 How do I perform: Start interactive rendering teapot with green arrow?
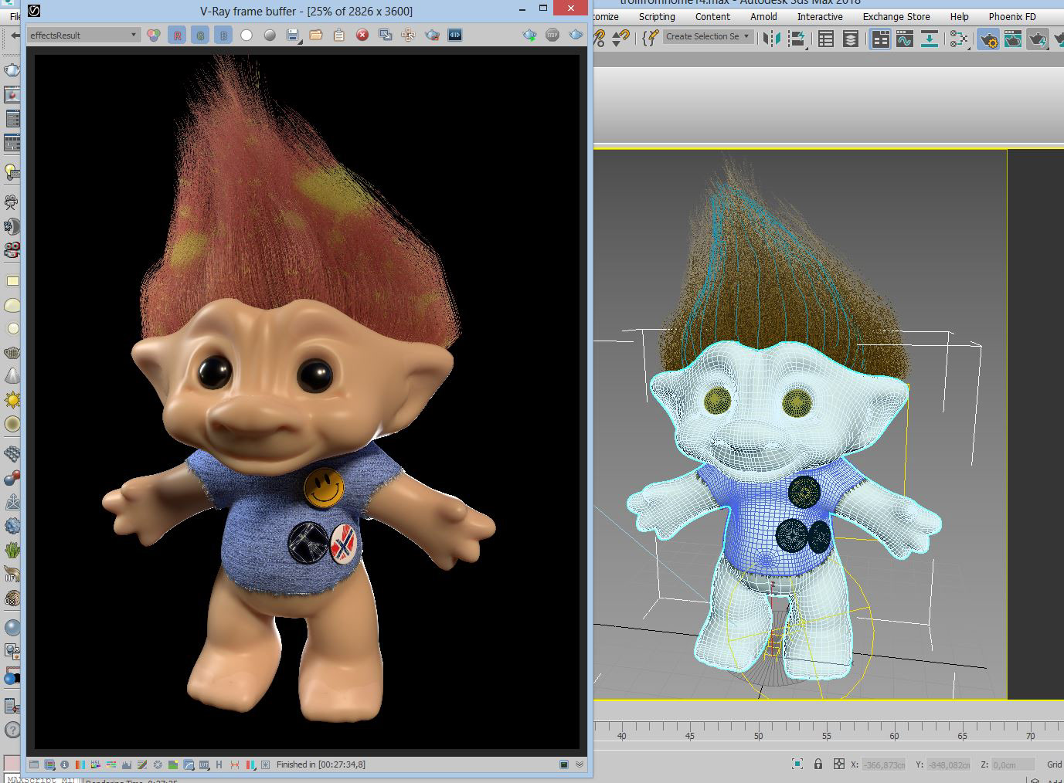click(530, 35)
